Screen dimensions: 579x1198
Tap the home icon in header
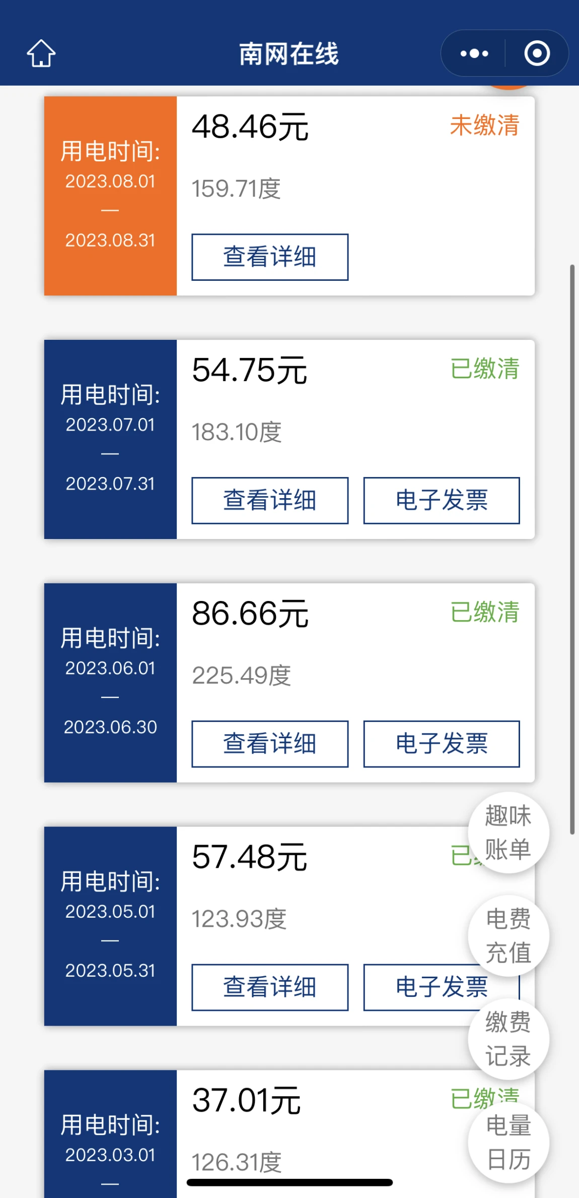(41, 53)
